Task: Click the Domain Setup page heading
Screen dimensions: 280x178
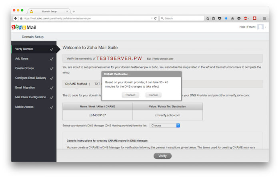Action: tap(33, 37)
